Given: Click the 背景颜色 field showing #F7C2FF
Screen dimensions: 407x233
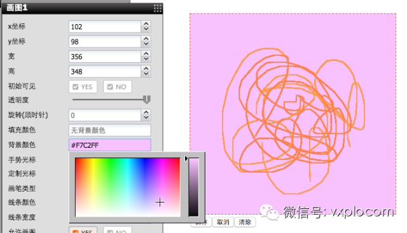Looking at the screenshot, I should point(110,145).
